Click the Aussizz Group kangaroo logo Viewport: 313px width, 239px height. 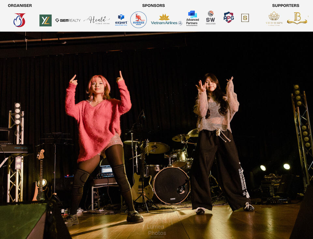[x=139, y=20]
